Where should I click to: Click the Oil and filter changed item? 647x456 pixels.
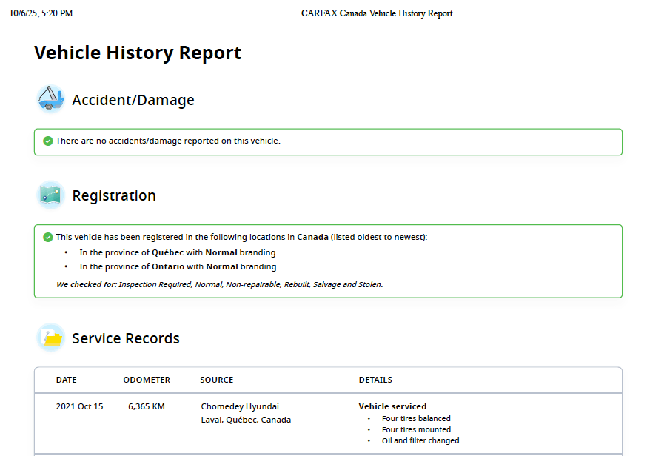[420, 440]
